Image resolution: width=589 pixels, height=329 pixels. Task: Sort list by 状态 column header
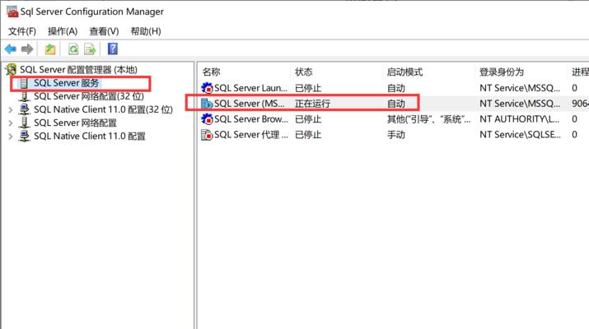[x=304, y=72]
